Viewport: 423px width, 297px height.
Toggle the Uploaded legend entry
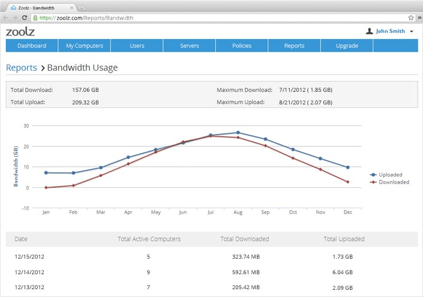point(386,175)
